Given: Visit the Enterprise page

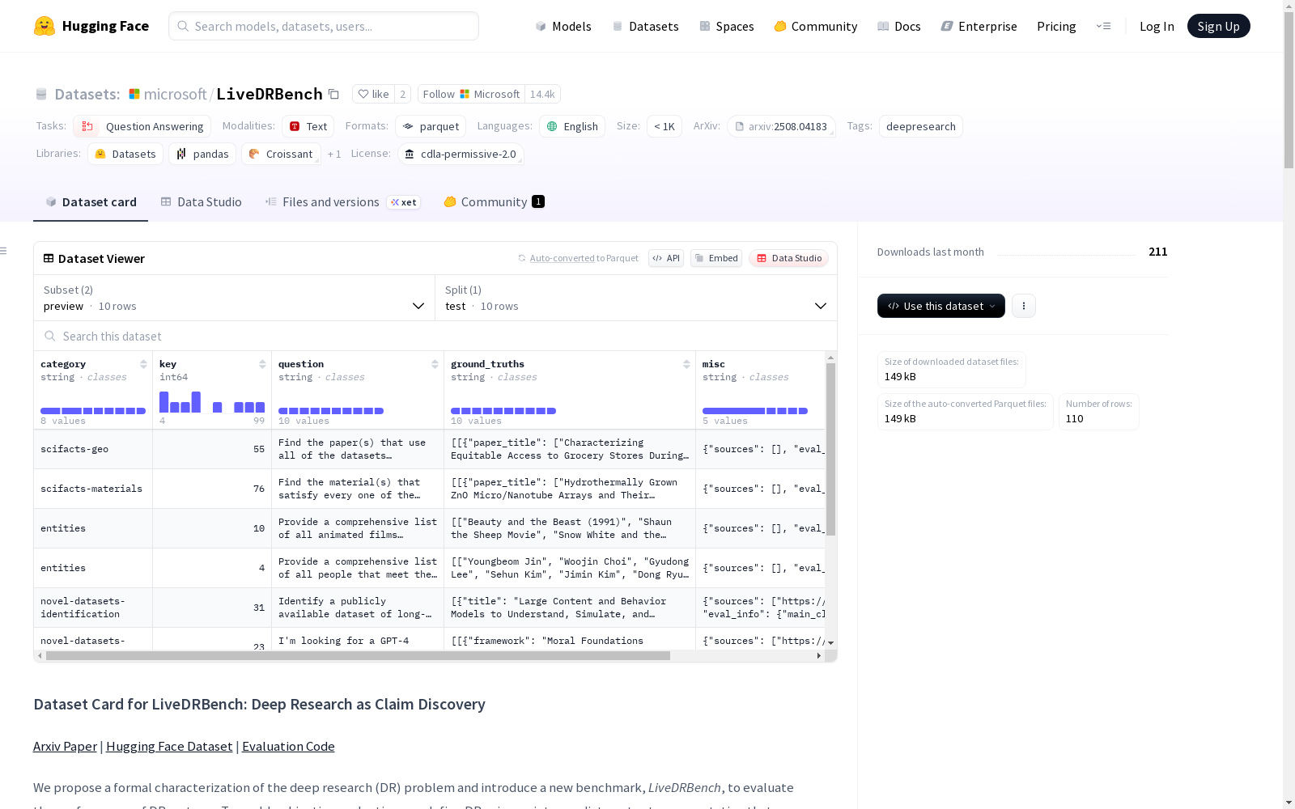Looking at the screenshot, I should pyautogui.click(x=979, y=26).
